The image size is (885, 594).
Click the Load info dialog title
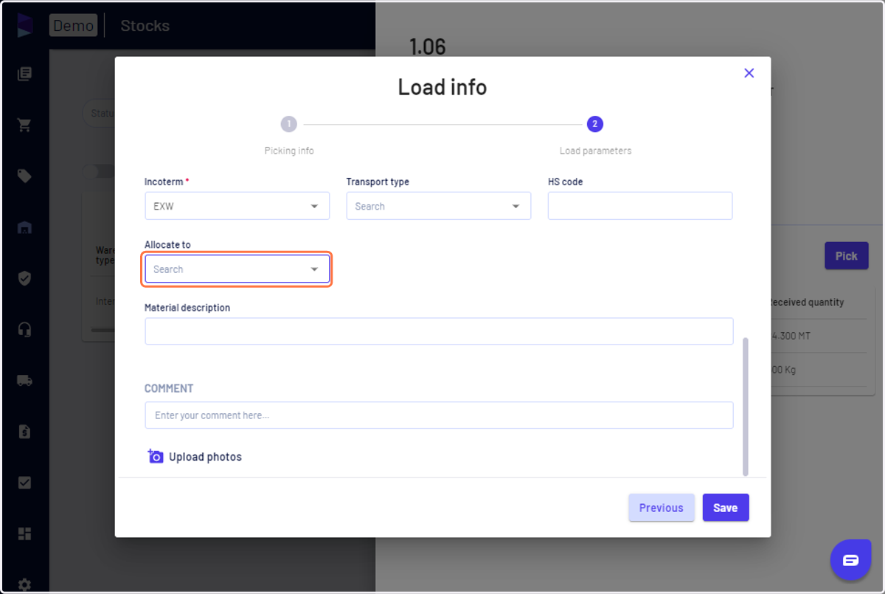pos(442,87)
